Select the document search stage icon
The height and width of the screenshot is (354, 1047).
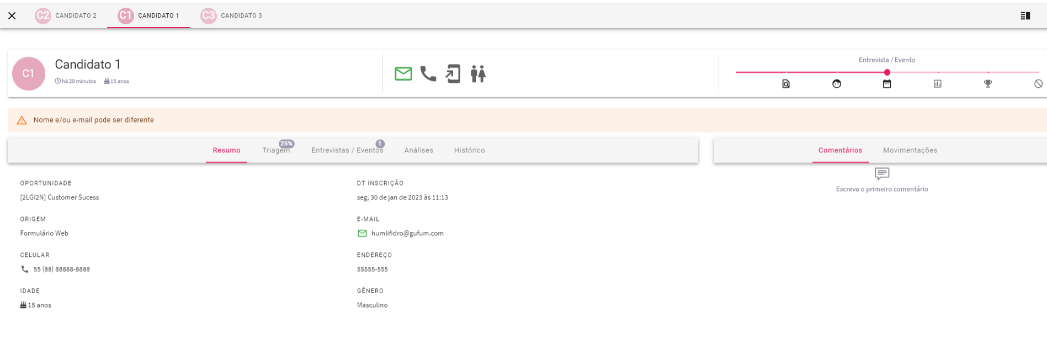pos(786,84)
